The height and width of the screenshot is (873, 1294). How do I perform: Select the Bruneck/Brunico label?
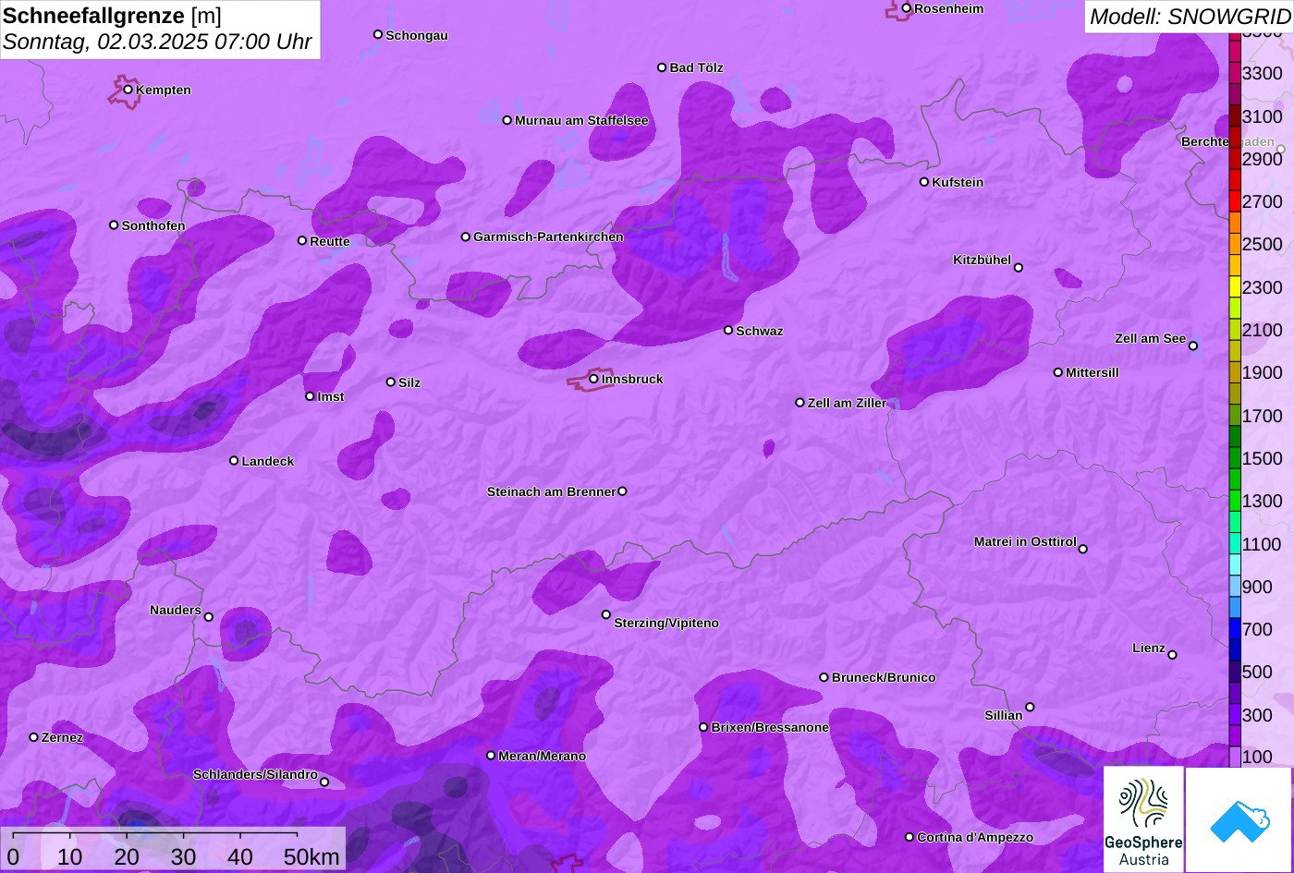[884, 678]
